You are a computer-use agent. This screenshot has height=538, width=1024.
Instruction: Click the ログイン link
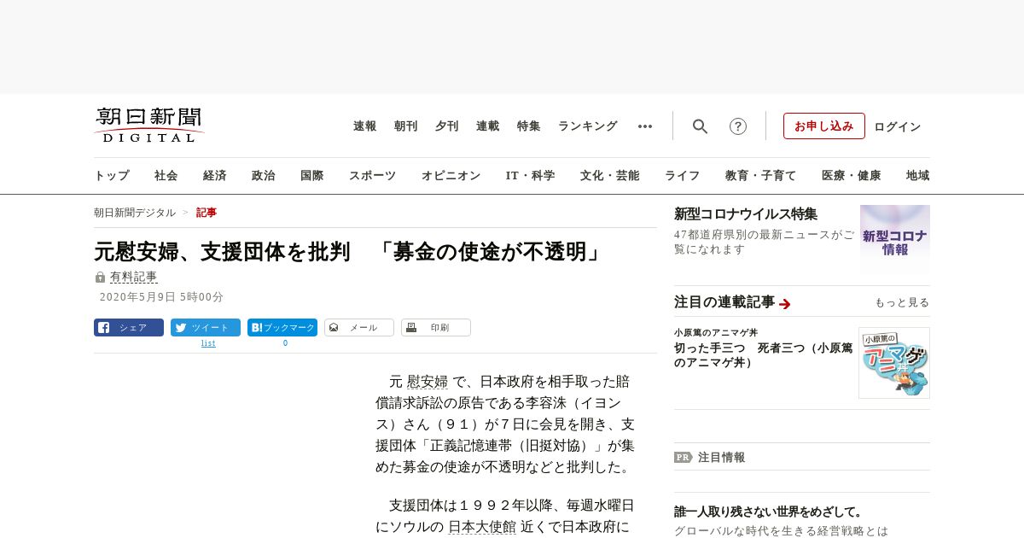tap(898, 126)
